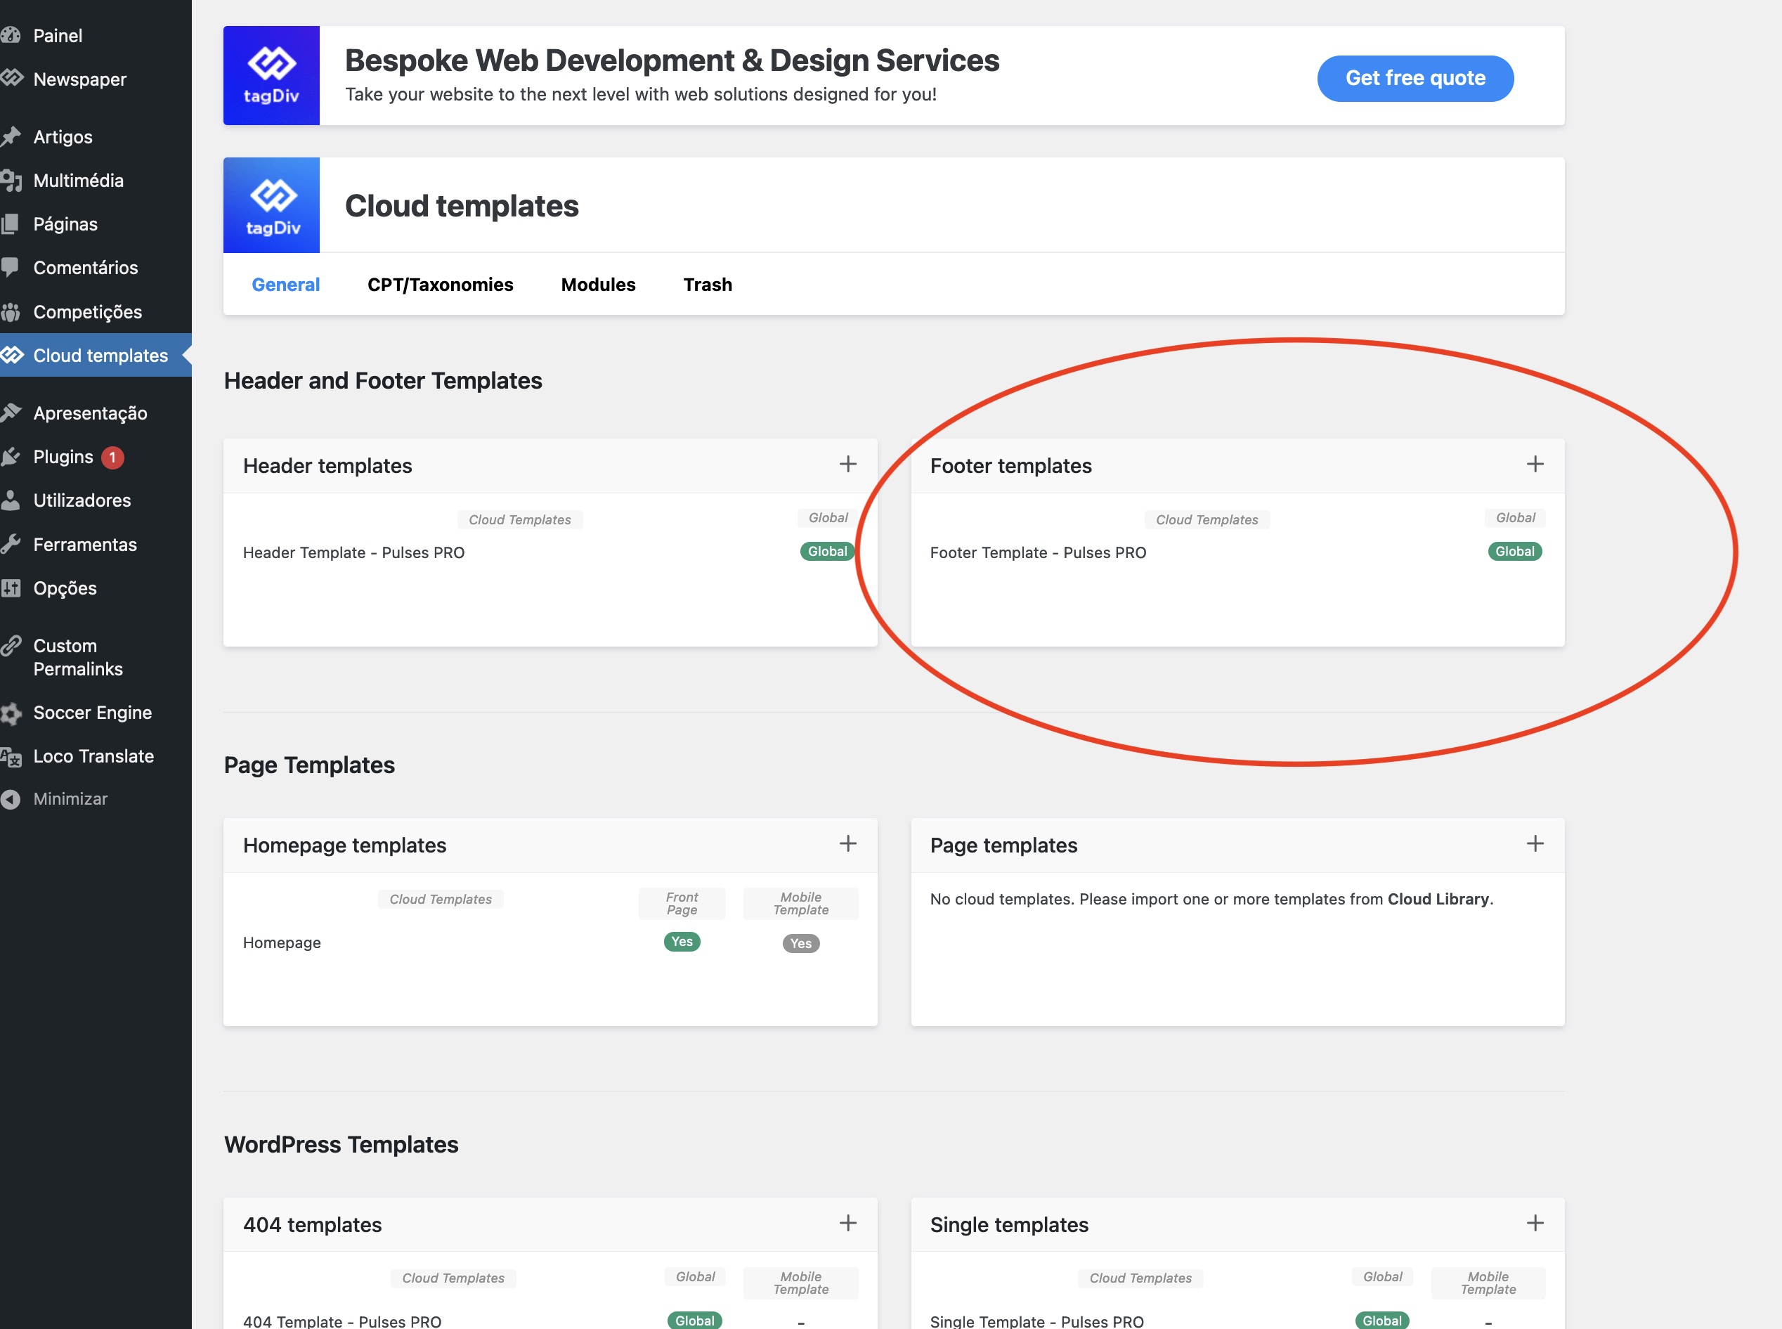Click the Newspaper theme icon in sidebar
Image resolution: width=1782 pixels, height=1329 pixels.
(x=11, y=79)
